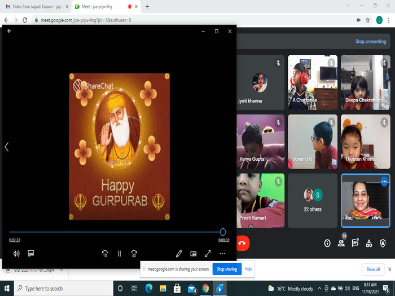Click the volume speaker icon in player
Viewport: 395px width, 296px height.
tap(16, 254)
